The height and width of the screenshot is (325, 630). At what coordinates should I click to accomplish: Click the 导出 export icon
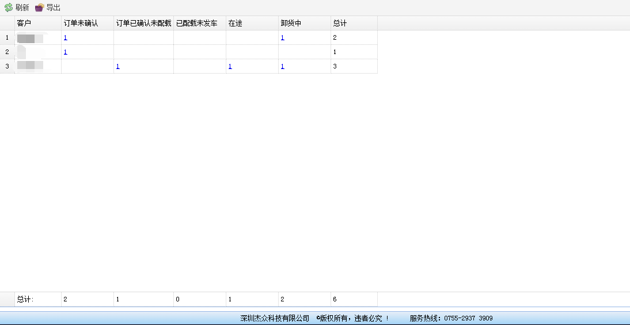[39, 7]
